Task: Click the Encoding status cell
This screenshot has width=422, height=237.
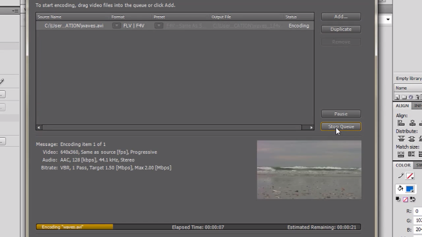Action: [x=299, y=26]
